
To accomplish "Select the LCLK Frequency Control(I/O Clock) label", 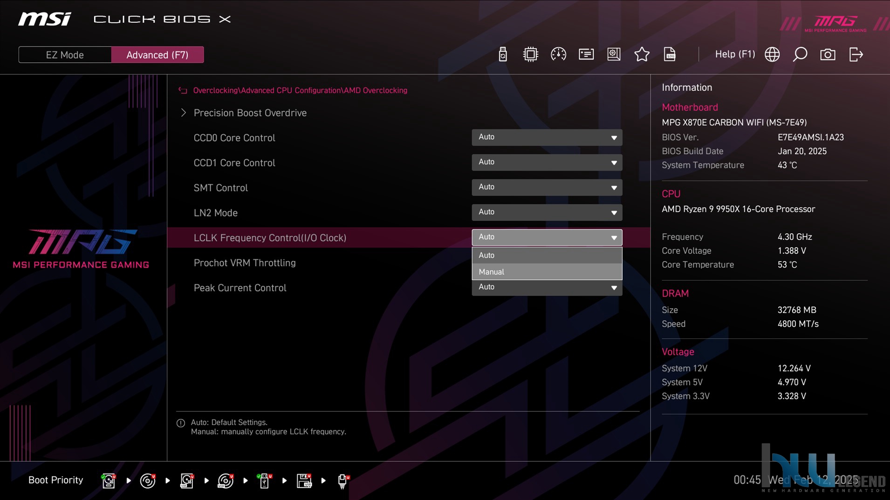I will (270, 237).
